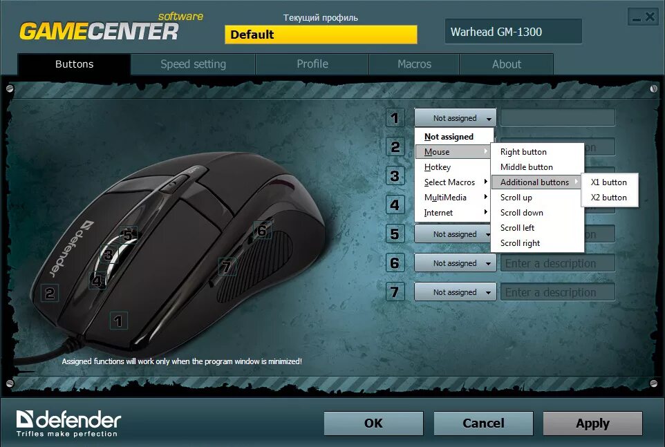The width and height of the screenshot is (665, 447).
Task: Click the number 2 label on the mouse image
Action: [x=50, y=293]
